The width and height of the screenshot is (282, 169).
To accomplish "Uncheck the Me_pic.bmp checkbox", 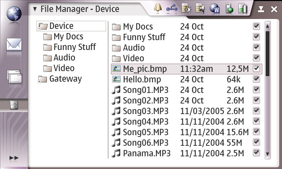I will coord(257,69).
